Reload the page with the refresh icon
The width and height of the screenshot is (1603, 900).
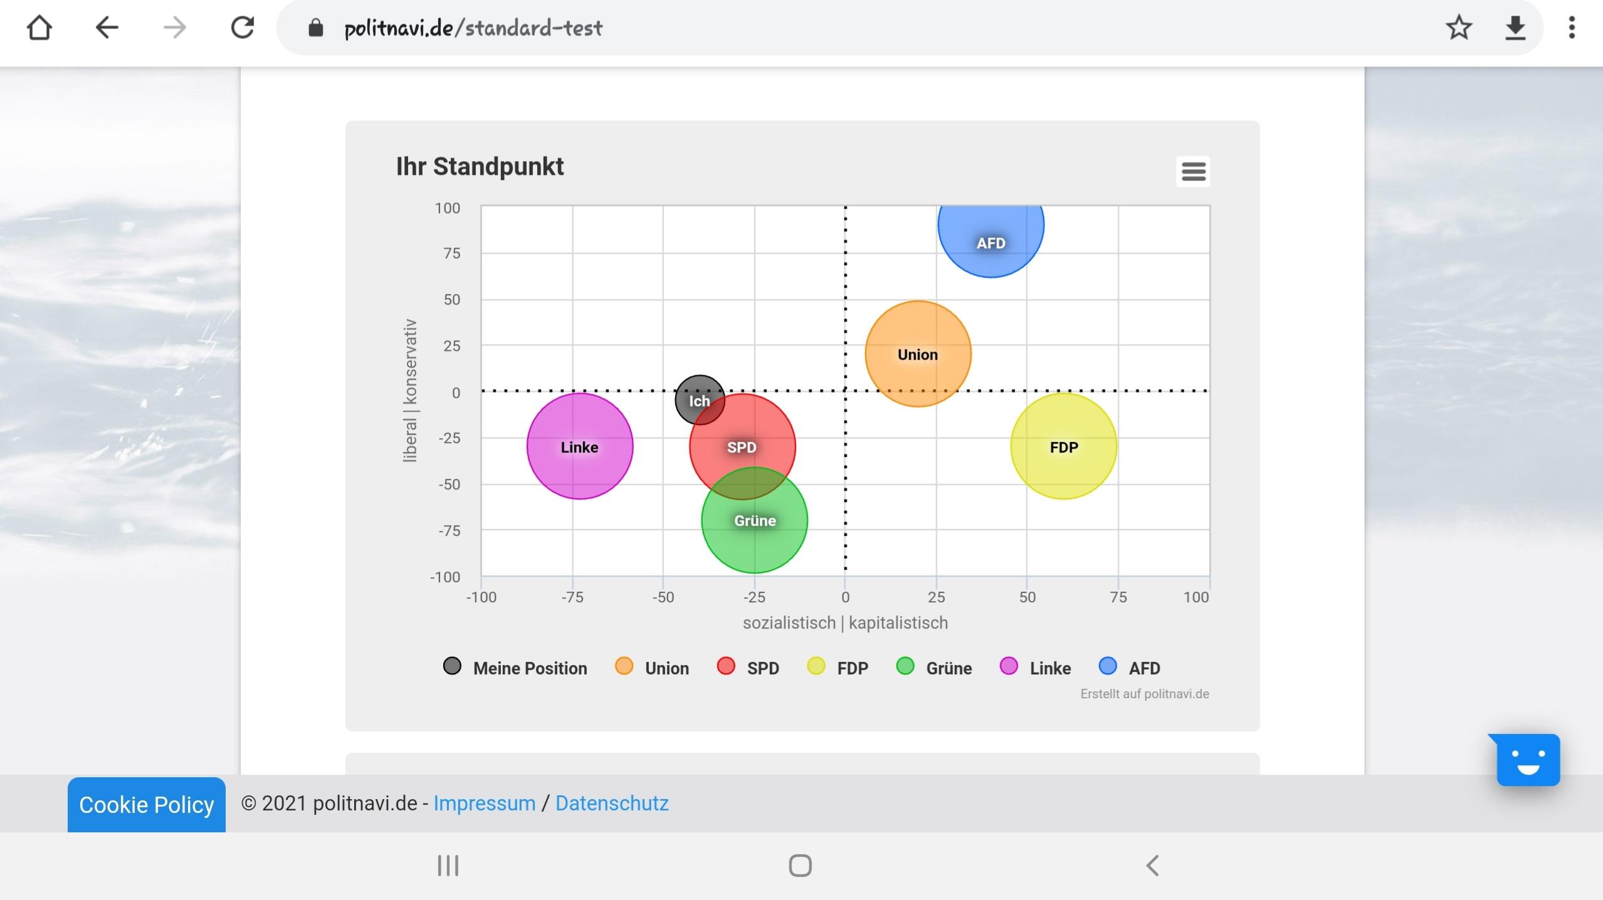click(x=243, y=28)
